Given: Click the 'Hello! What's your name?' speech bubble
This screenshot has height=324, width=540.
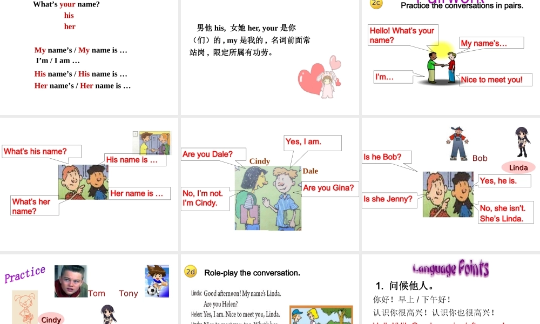Looking at the screenshot, I should pos(403,35).
